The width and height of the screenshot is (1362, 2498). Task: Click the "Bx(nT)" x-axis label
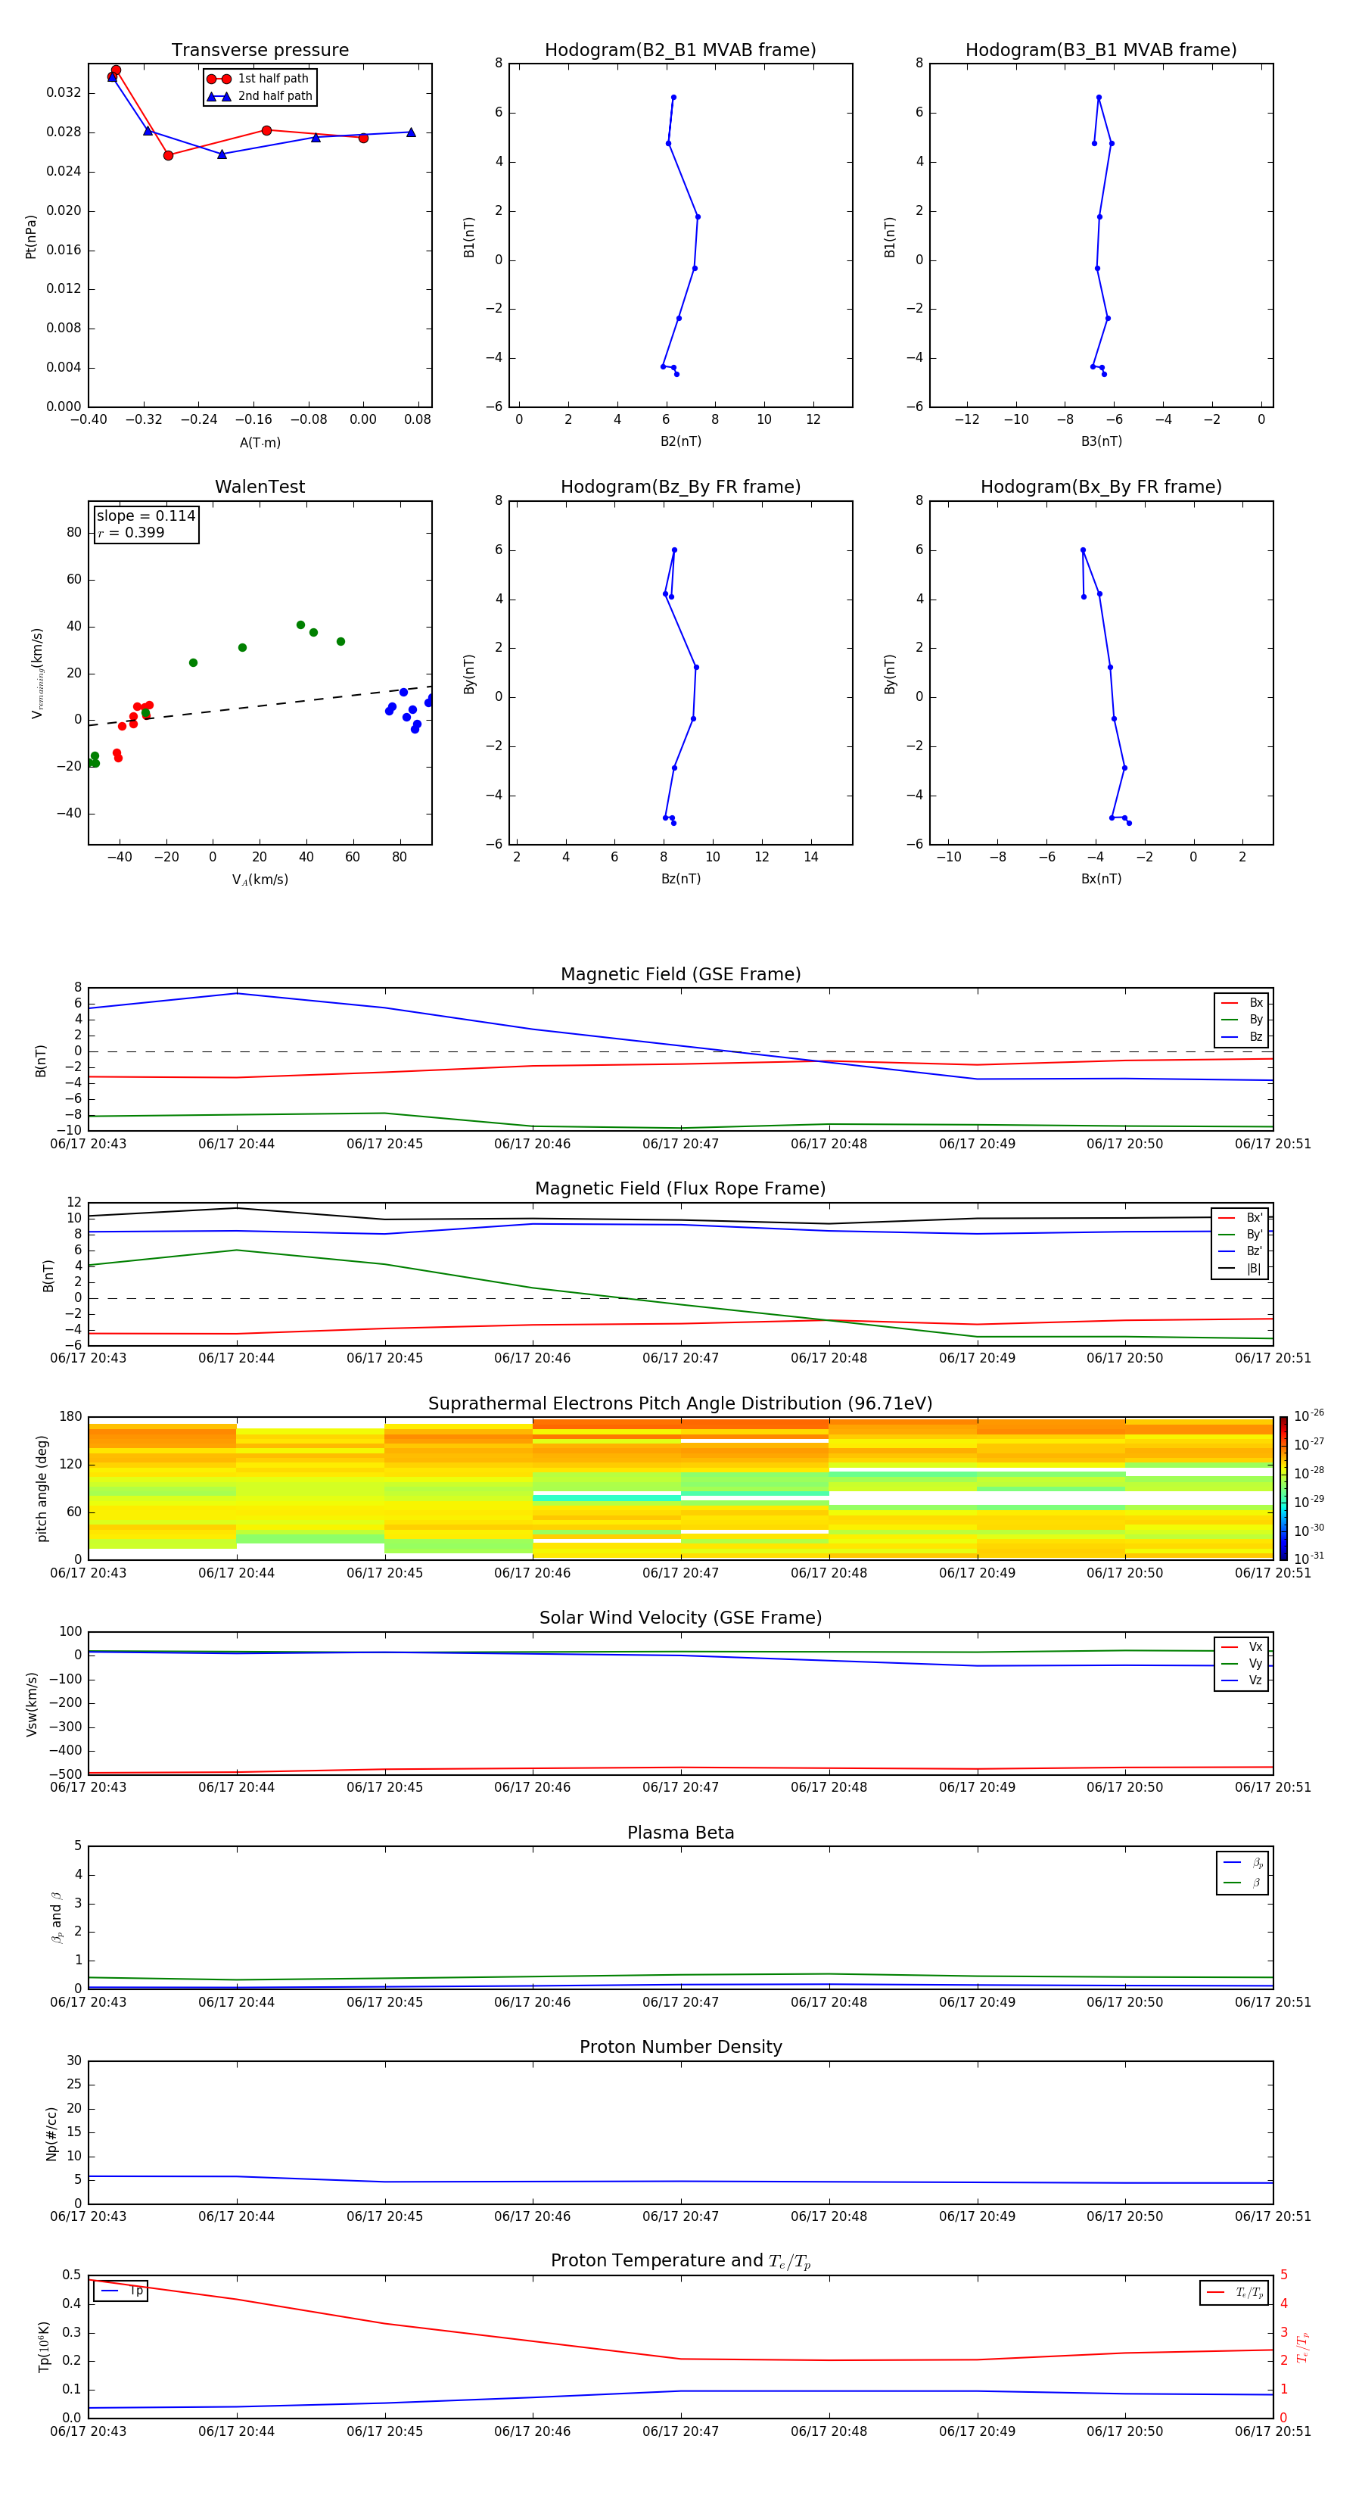[x=1101, y=879]
